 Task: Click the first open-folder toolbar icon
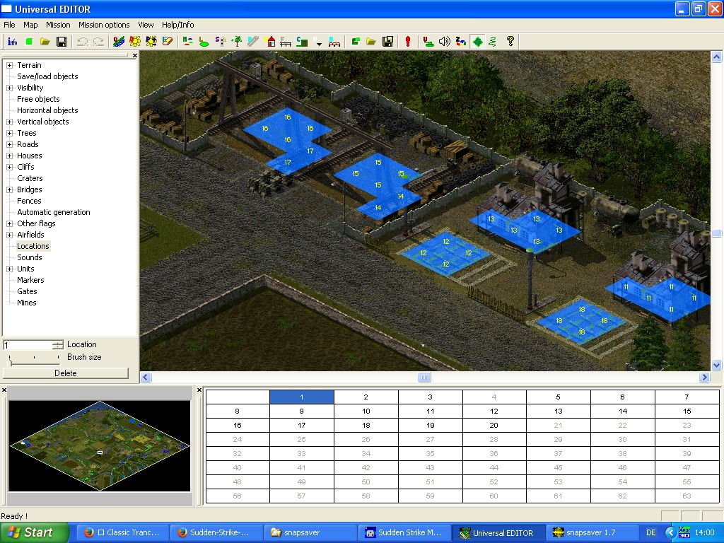(45, 42)
